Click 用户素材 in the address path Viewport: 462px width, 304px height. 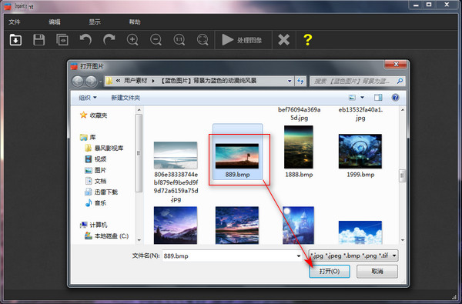point(136,81)
